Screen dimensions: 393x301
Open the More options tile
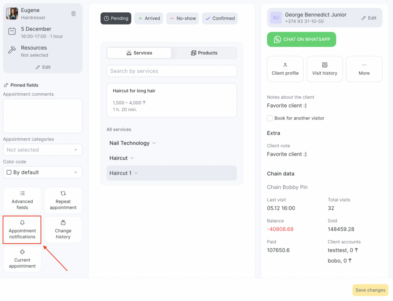coord(364,69)
